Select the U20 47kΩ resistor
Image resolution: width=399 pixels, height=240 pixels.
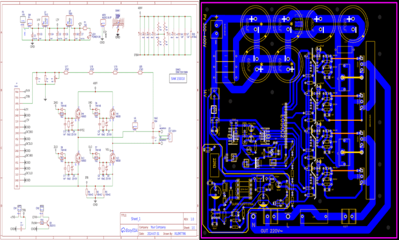pos(140,73)
